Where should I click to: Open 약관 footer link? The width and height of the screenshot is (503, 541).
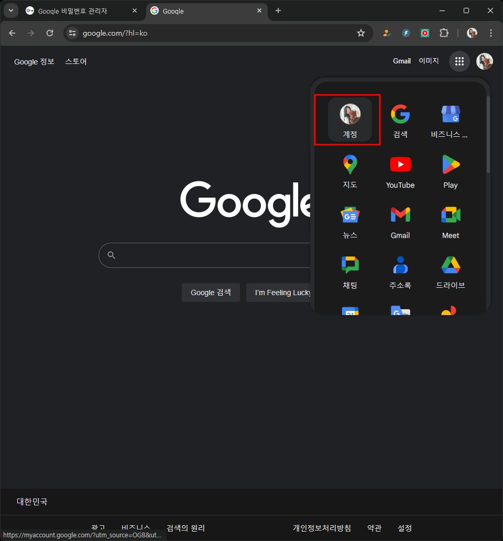374,528
